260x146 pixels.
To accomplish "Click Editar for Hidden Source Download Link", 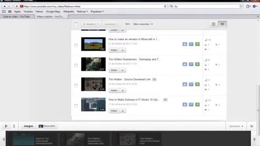I will [114, 90].
